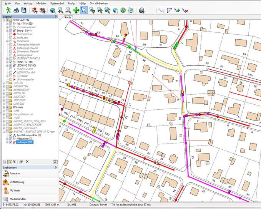
Task: Click the green running man exit icon
Action: pos(8,10)
